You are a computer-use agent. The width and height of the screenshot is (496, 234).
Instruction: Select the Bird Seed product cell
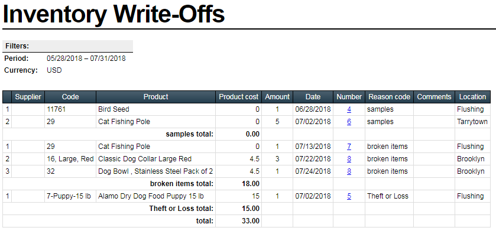click(x=155, y=109)
